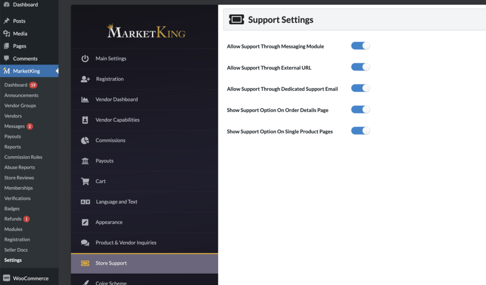Viewport: 486px width, 285px height.
Task: Click the Vendor Capabilities badge icon
Action: pos(85,120)
